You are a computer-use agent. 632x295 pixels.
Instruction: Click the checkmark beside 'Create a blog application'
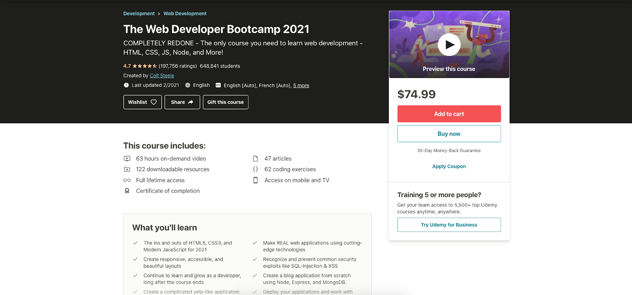click(x=255, y=275)
